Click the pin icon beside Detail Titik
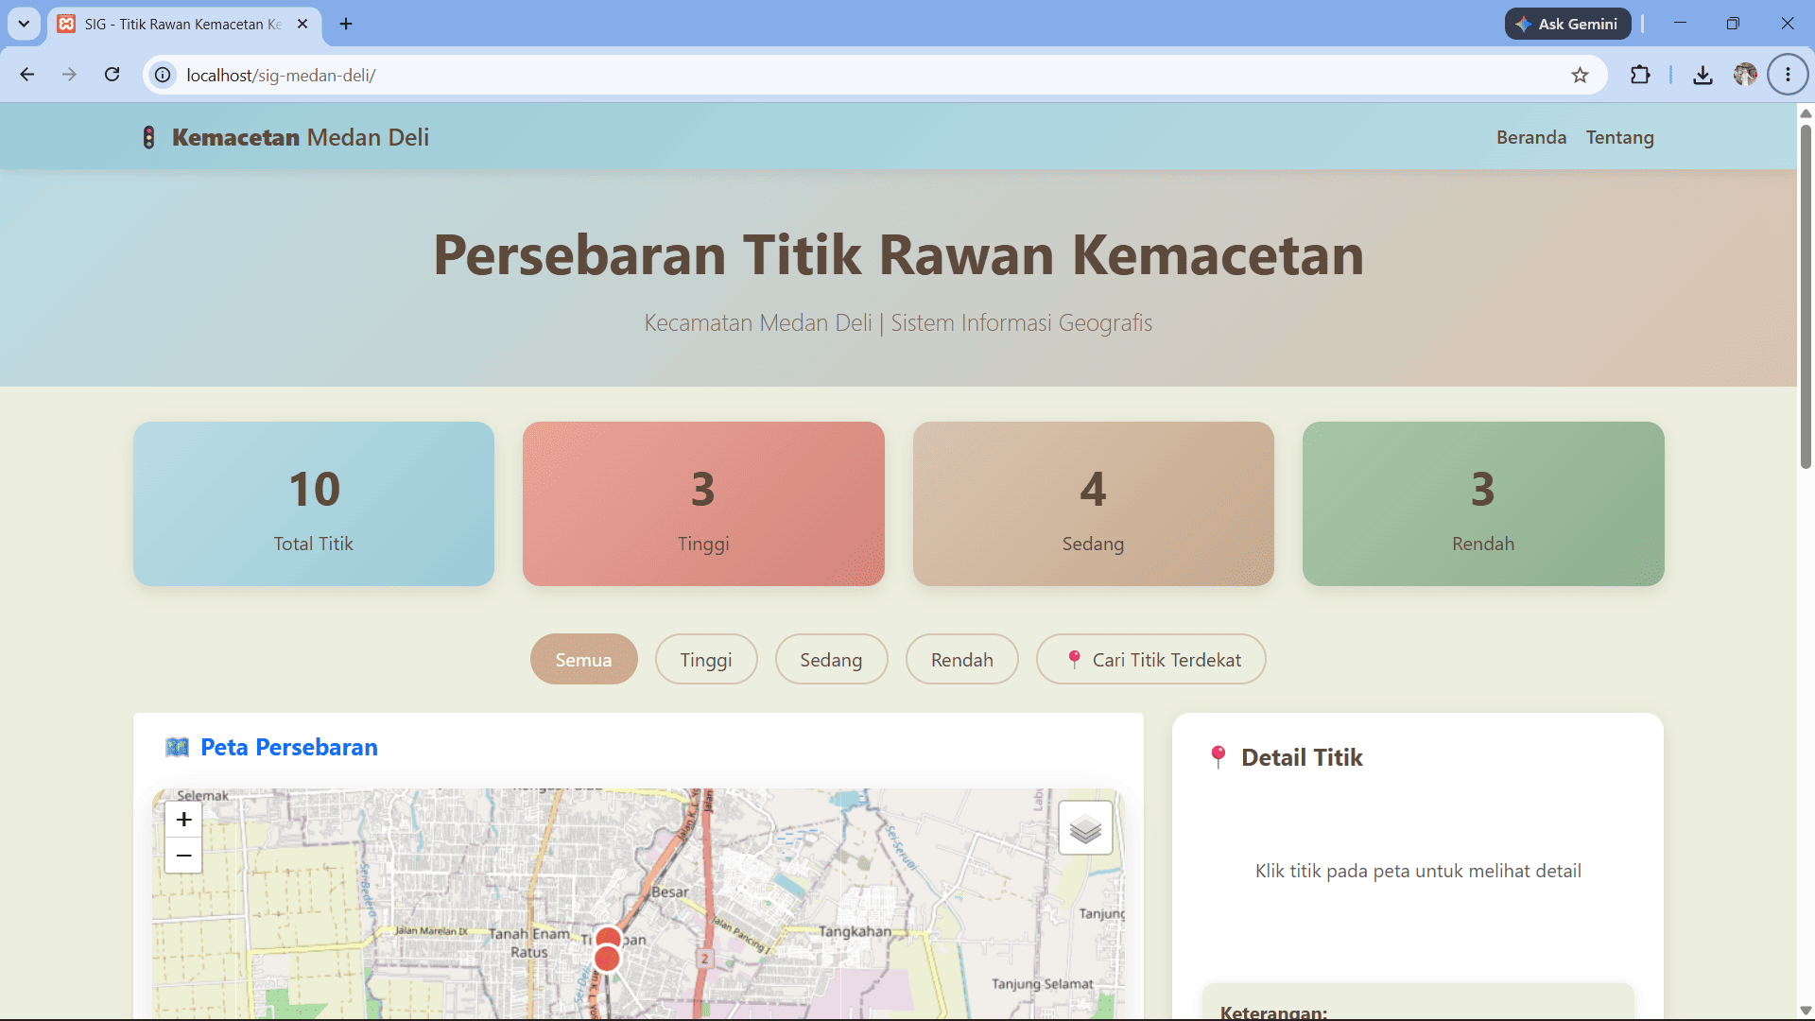Viewport: 1815px width, 1021px height. [1219, 757]
